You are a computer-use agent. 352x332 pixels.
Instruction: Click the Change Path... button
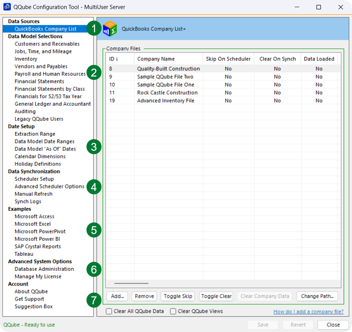[x=317, y=296]
